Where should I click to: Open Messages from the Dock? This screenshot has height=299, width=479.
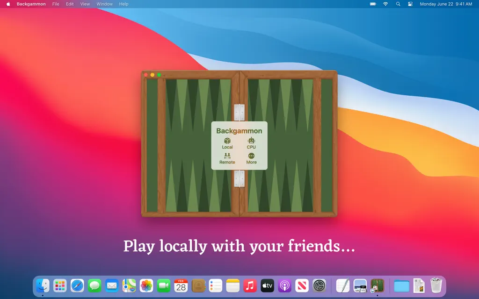pos(94,286)
